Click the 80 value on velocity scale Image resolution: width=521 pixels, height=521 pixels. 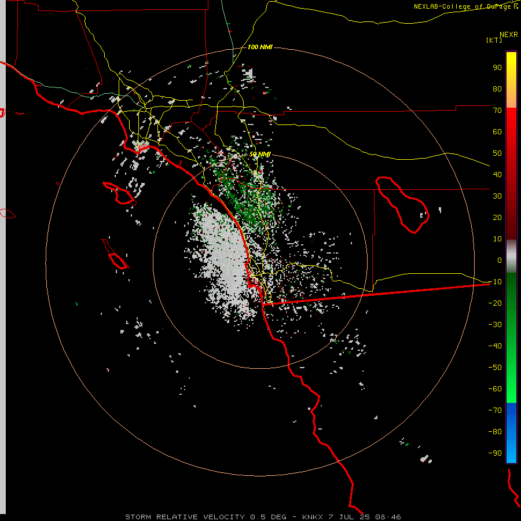[497, 89]
